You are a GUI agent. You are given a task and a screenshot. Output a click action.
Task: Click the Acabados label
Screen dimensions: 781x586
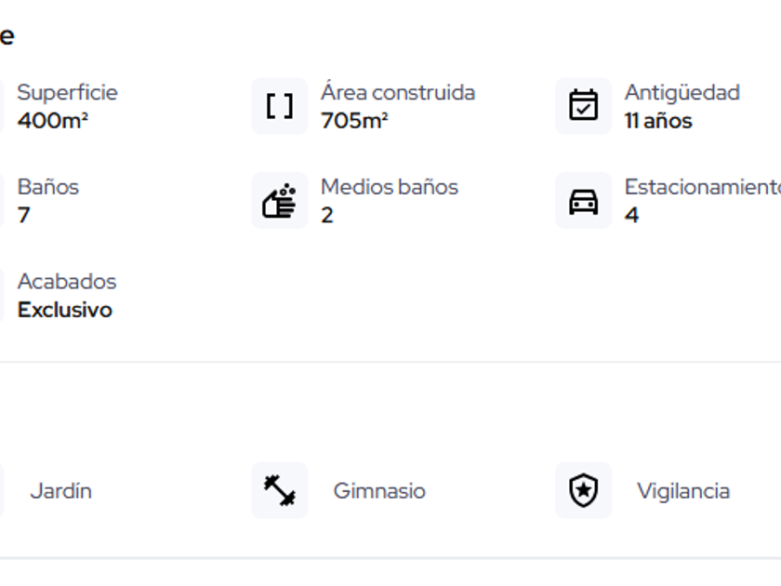(66, 282)
